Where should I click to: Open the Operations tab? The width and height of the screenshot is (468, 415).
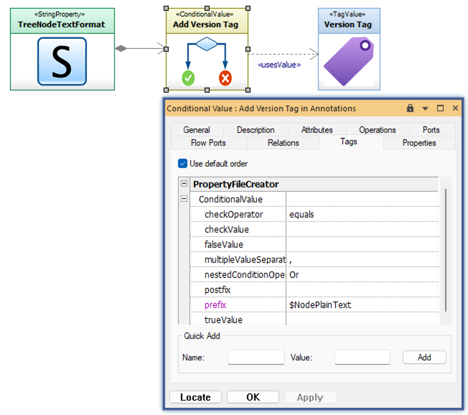point(378,130)
